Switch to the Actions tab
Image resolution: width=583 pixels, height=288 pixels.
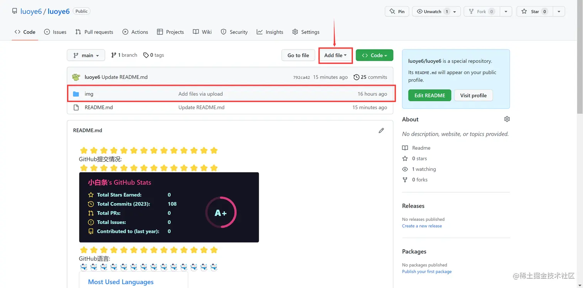135,32
